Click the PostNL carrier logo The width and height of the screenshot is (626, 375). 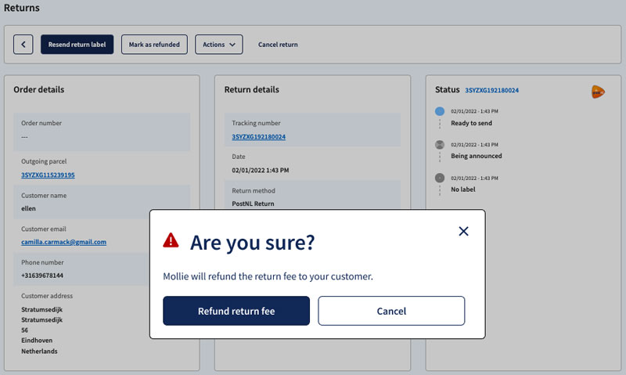point(598,92)
